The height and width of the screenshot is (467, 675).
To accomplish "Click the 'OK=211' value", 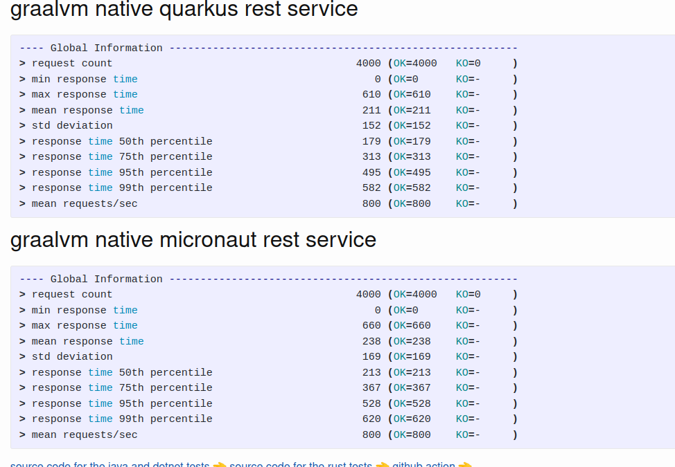I will point(412,111).
